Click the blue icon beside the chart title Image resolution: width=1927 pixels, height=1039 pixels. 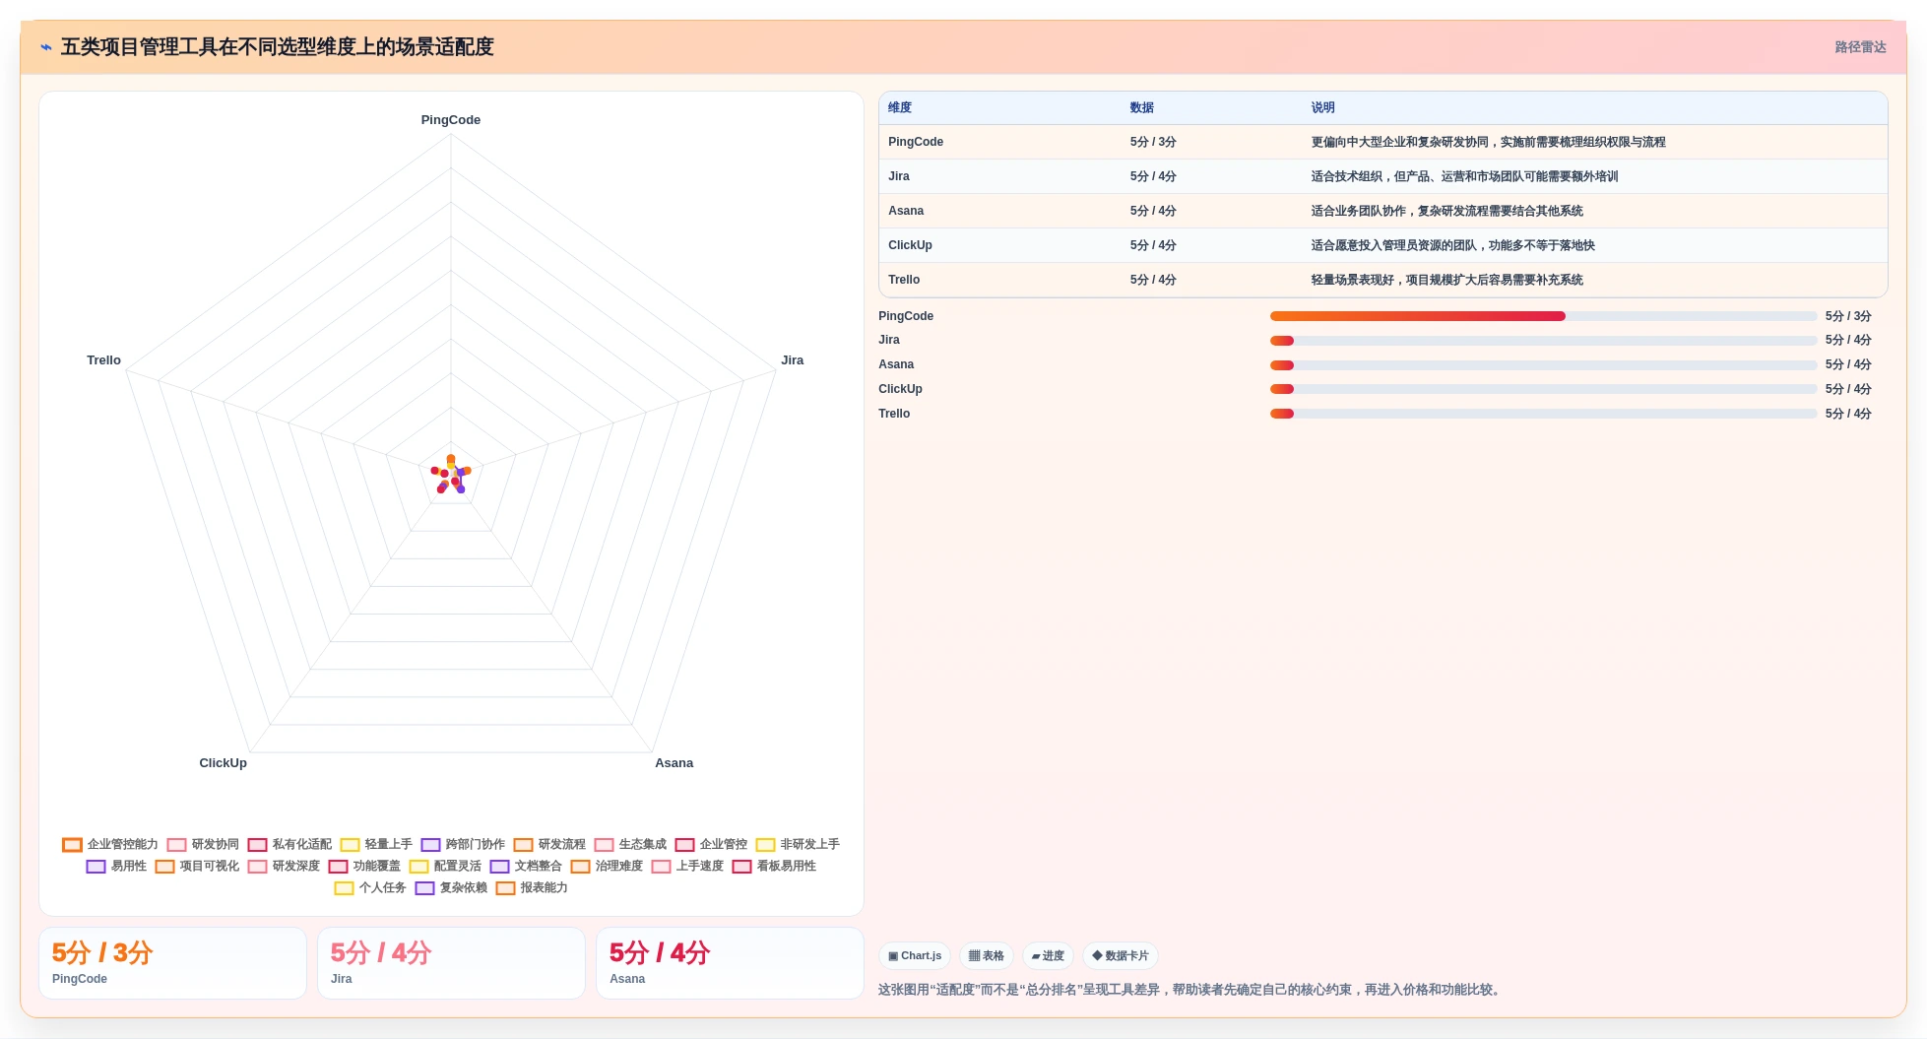[x=45, y=47]
